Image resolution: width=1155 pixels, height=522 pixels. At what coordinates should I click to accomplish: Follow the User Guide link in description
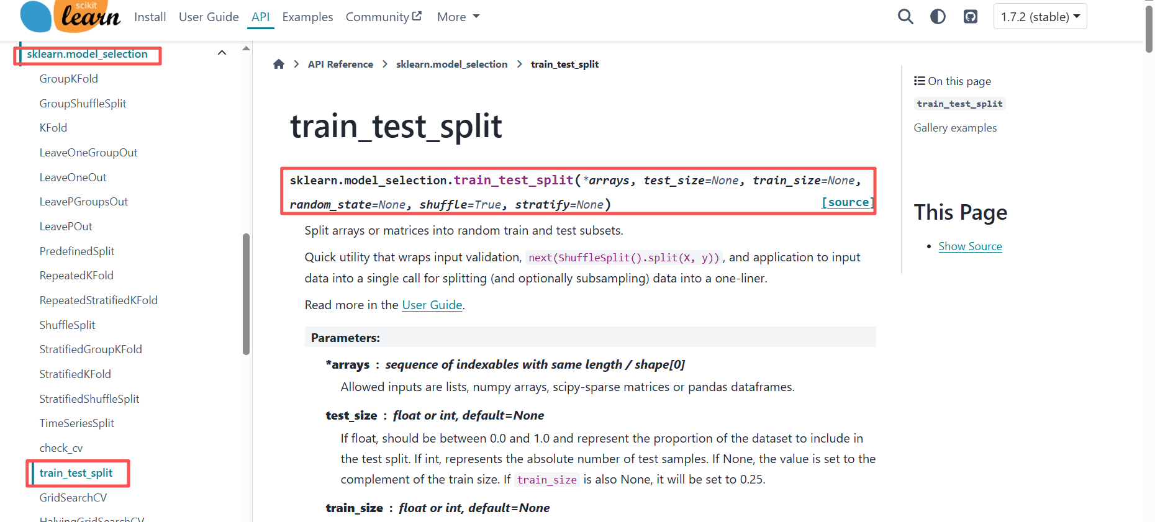(432, 305)
